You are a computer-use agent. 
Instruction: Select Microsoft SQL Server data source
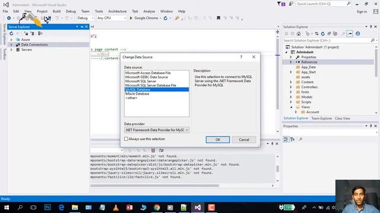pos(141,81)
